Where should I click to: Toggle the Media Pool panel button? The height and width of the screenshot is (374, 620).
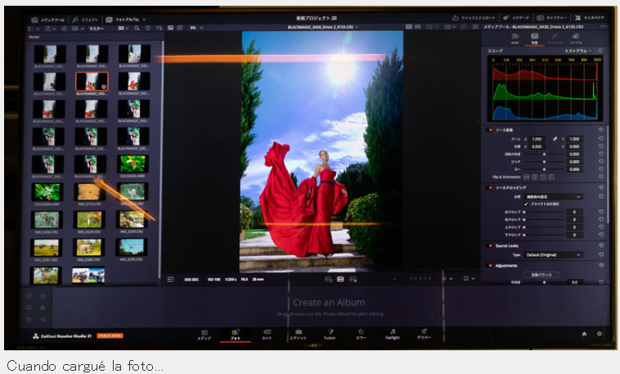(x=47, y=20)
